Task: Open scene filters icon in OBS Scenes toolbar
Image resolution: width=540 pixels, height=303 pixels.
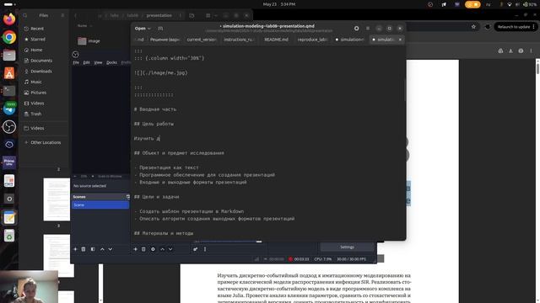Action: [93, 249]
